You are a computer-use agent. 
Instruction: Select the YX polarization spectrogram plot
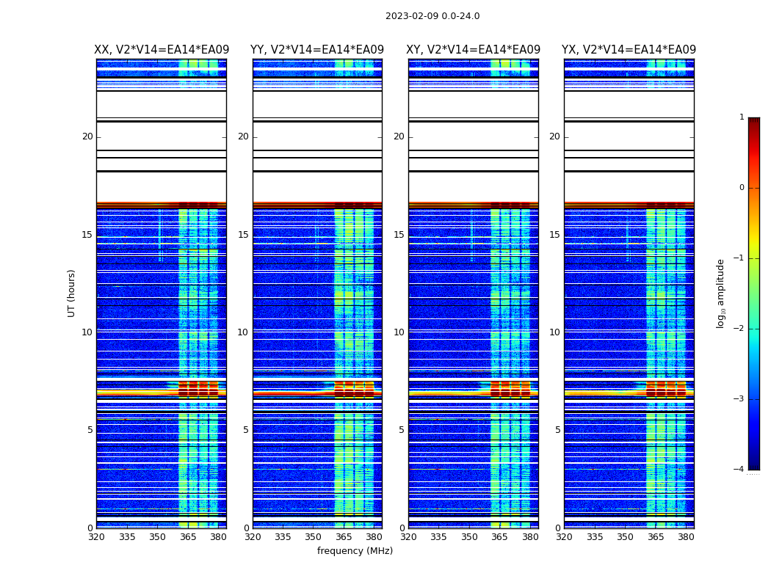[629, 293]
